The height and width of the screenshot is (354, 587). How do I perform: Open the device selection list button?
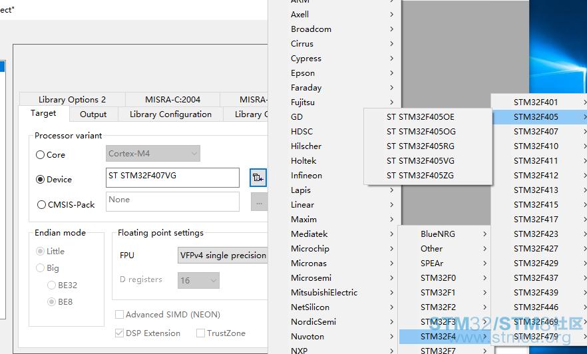pos(258,178)
